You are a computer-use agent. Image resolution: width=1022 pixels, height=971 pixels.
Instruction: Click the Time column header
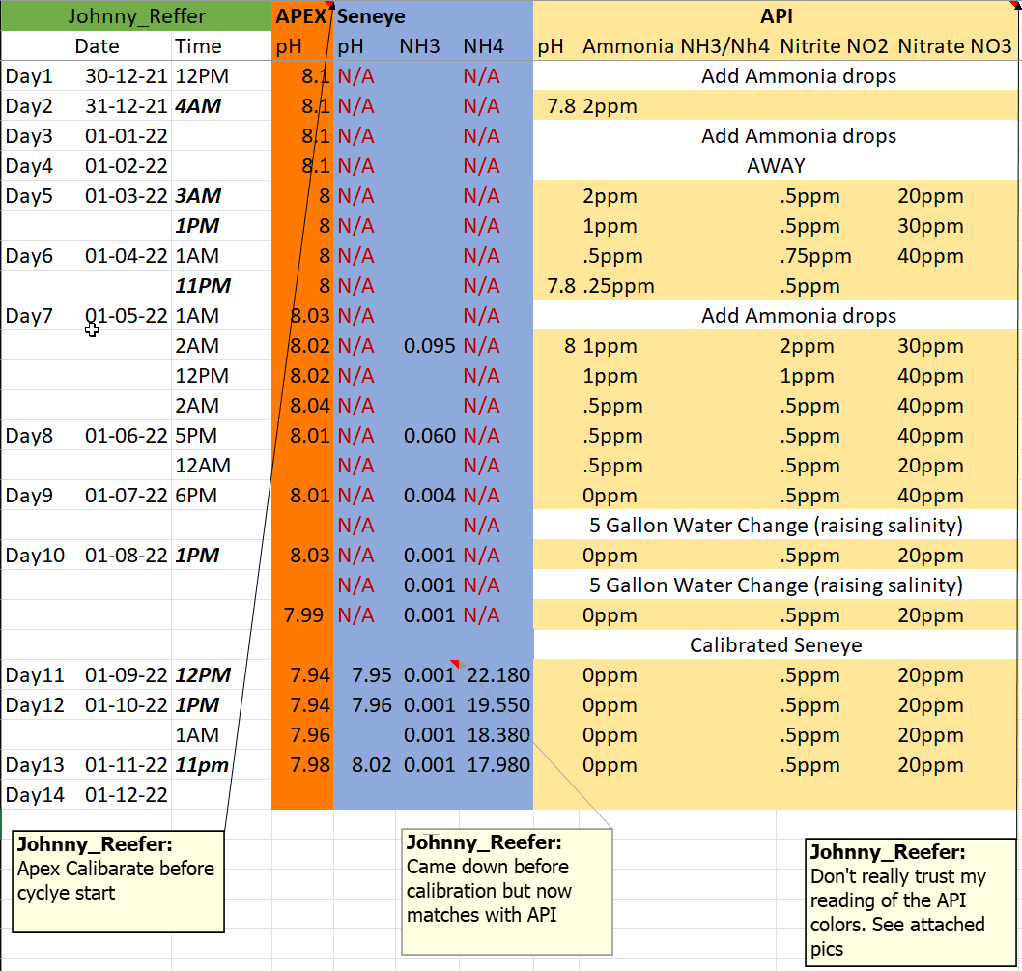click(198, 46)
